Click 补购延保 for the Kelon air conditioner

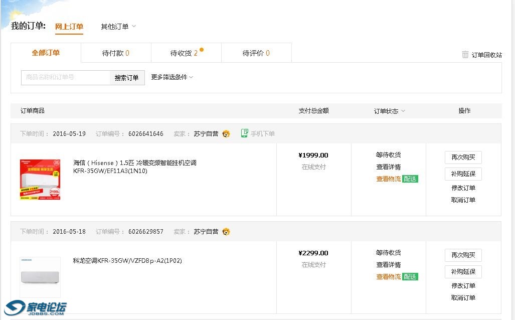(463, 272)
